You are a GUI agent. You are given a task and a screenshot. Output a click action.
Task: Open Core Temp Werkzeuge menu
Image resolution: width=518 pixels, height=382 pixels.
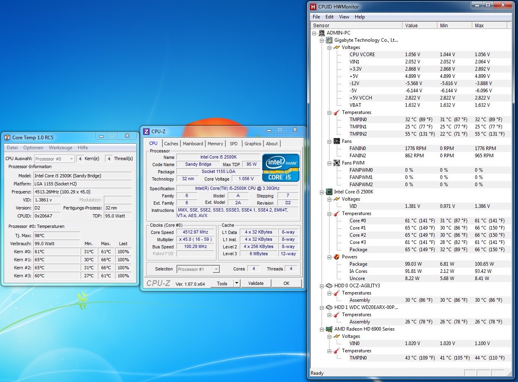(61, 148)
